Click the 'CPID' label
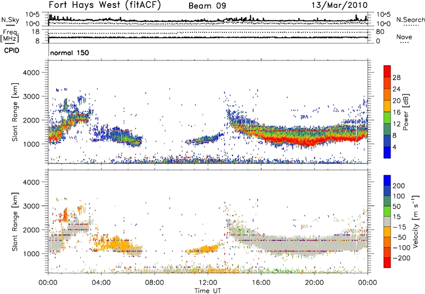 pos(12,50)
